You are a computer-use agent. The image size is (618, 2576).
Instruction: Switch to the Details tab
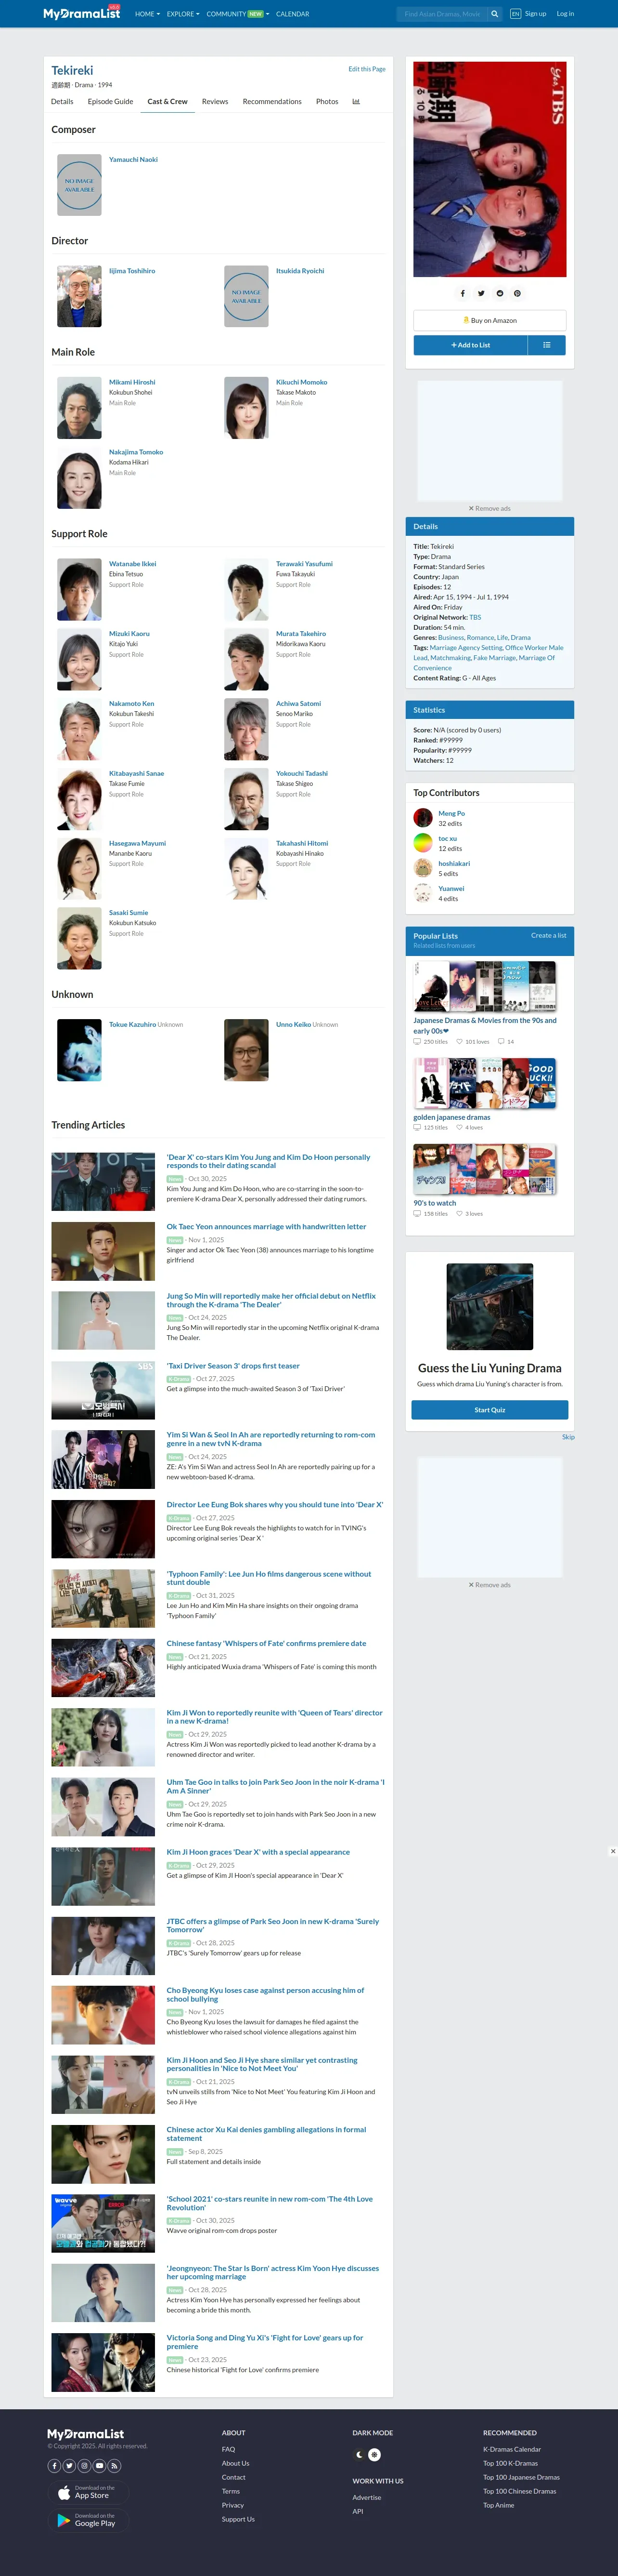click(62, 101)
